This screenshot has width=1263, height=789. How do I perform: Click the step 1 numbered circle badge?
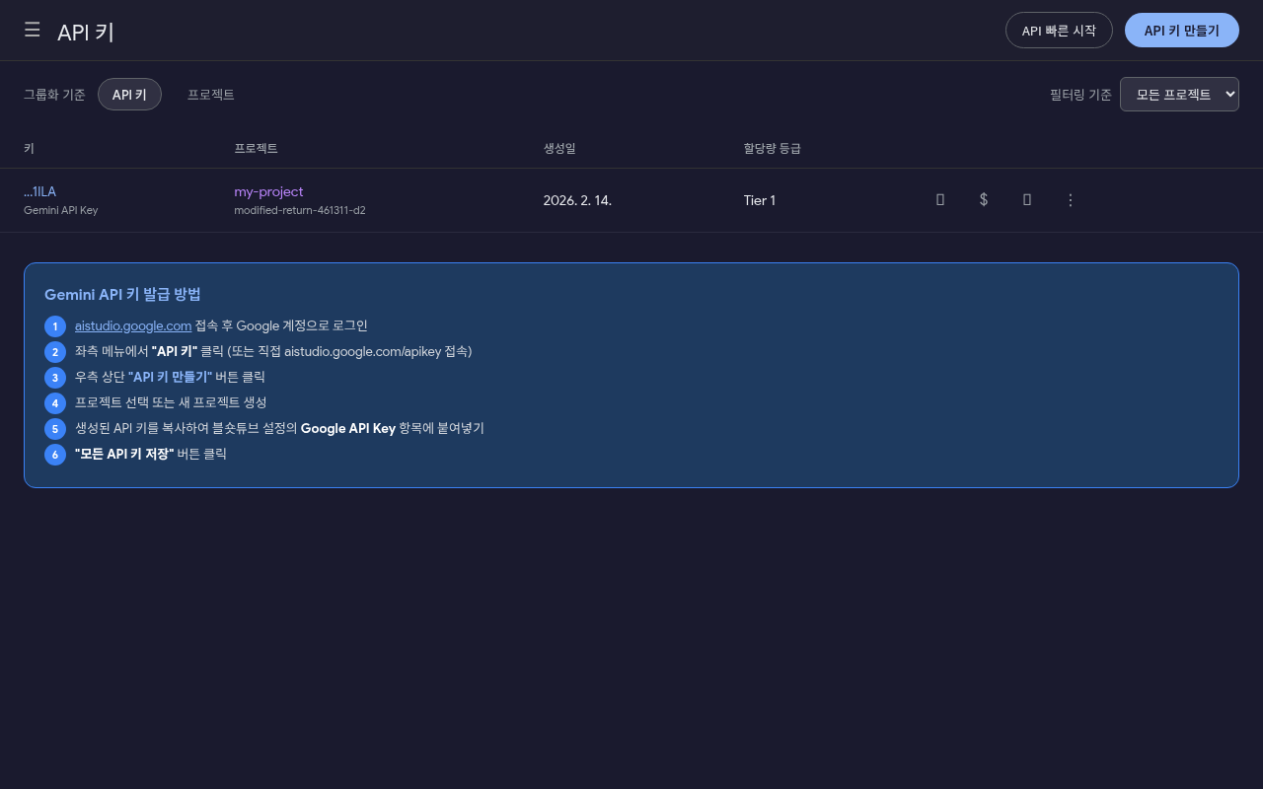pyautogui.click(x=55, y=326)
